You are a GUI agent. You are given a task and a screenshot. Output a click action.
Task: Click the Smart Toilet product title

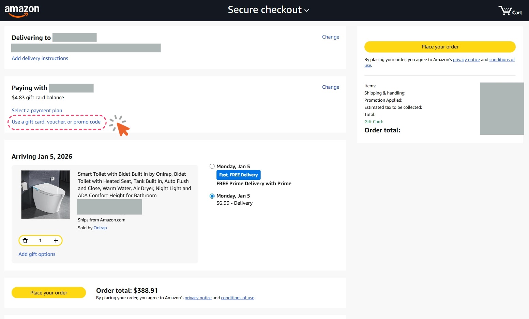pos(134,185)
